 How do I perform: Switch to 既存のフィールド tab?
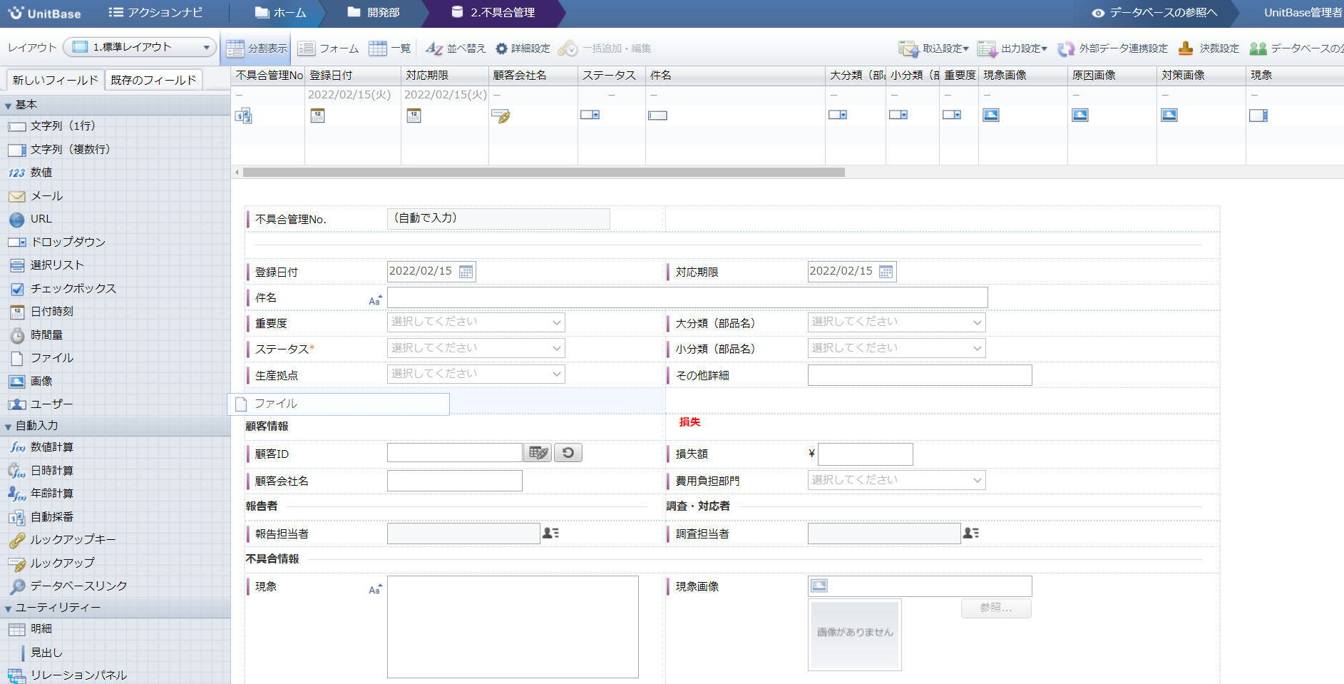click(x=153, y=80)
